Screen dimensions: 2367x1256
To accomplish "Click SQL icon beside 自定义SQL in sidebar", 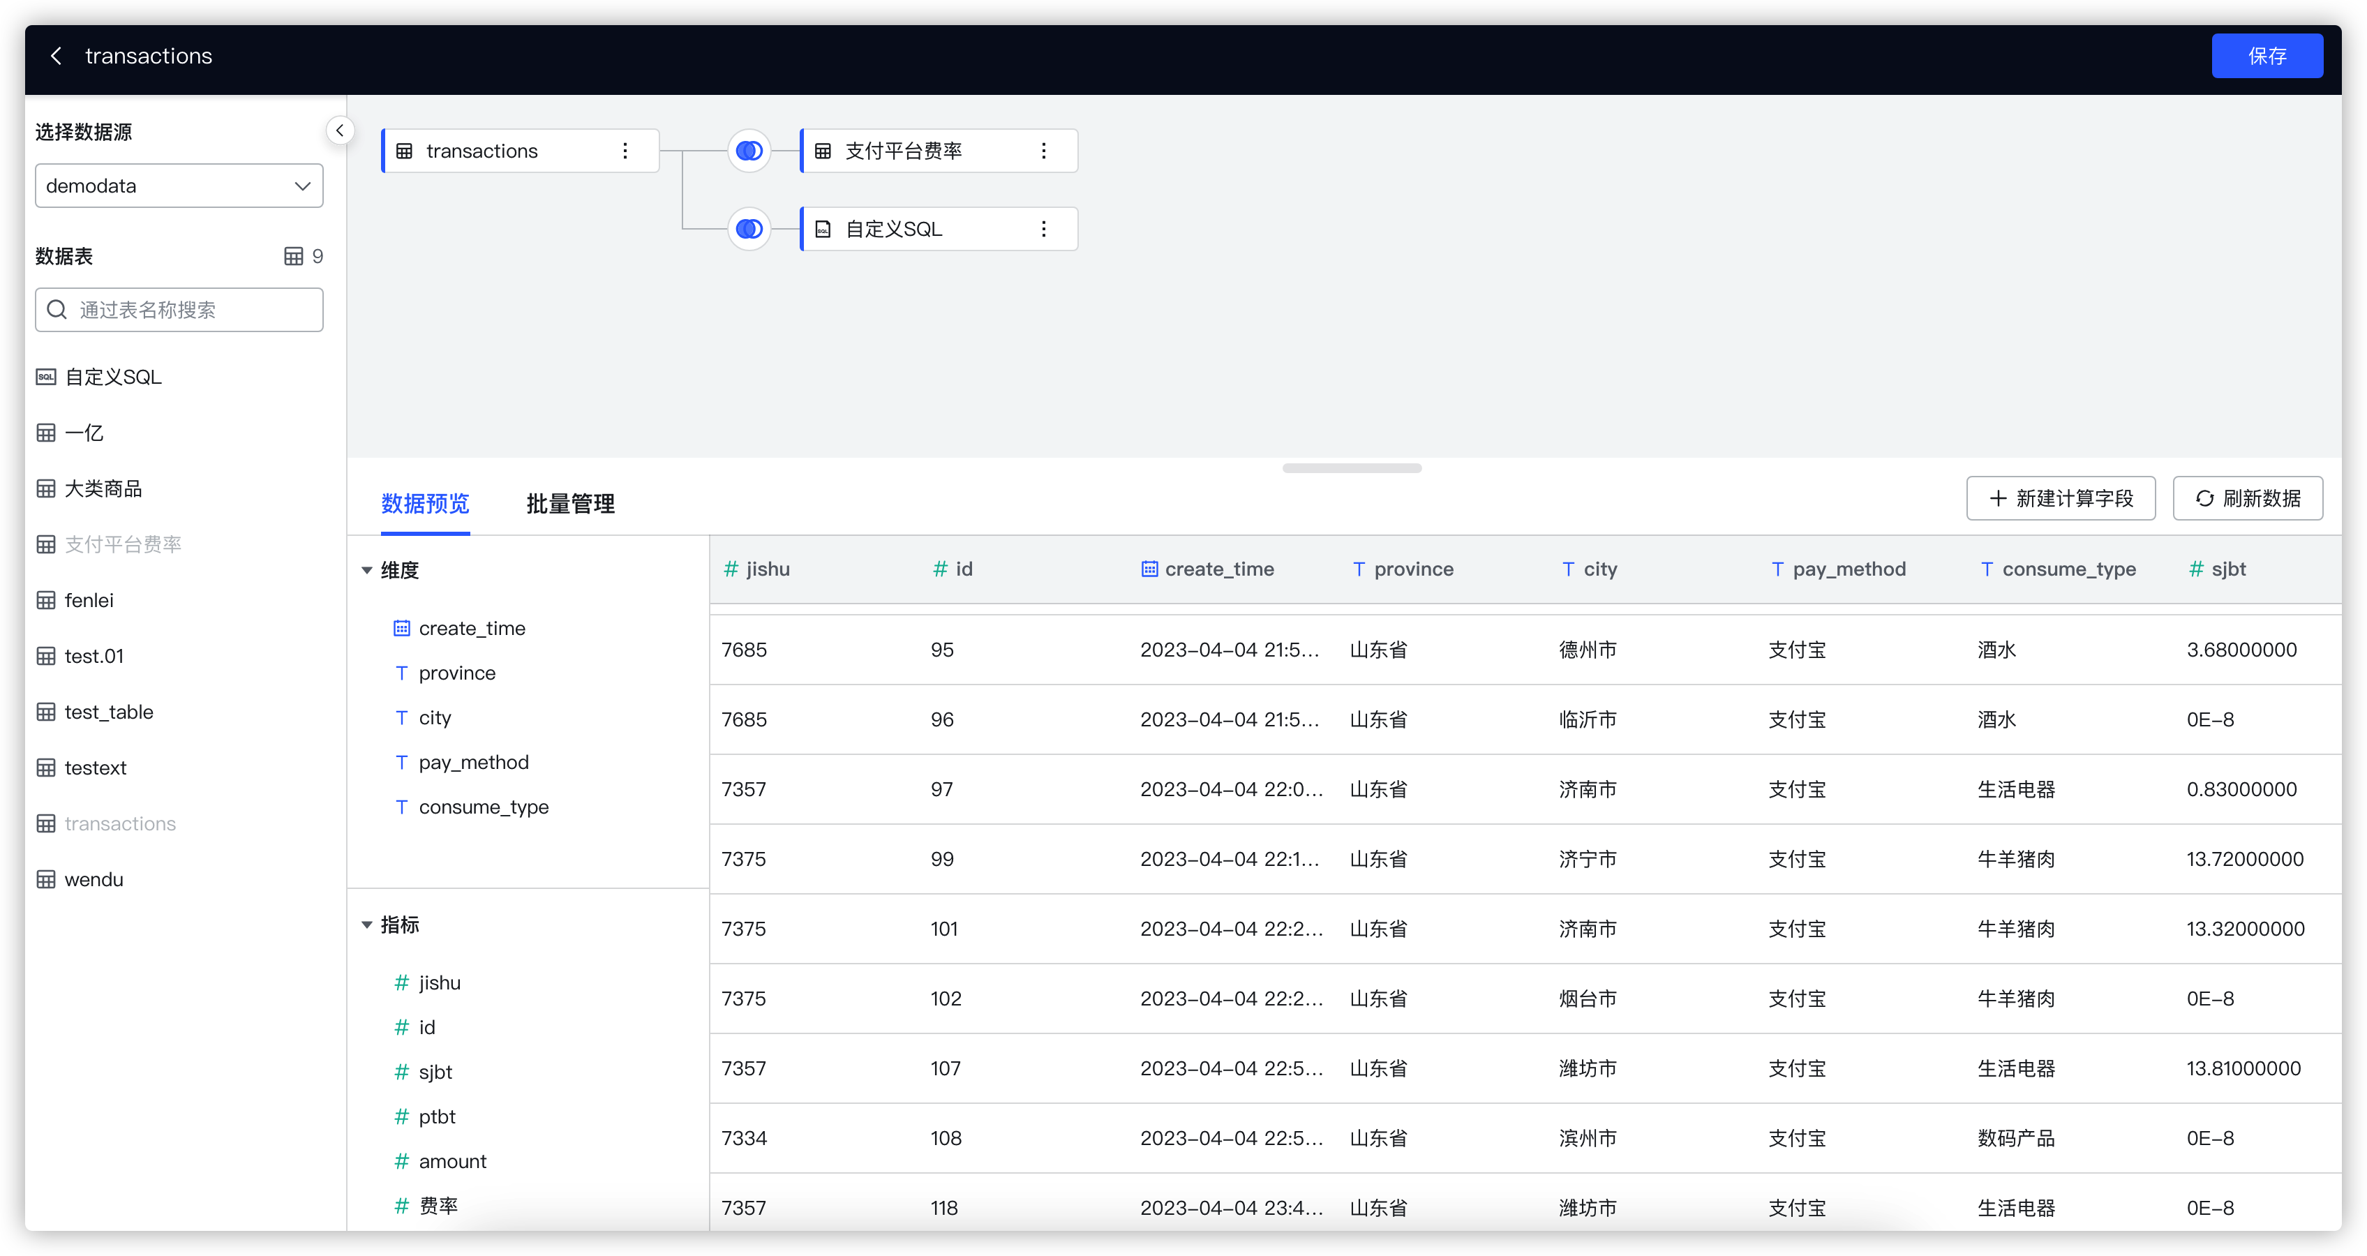I will coord(46,377).
